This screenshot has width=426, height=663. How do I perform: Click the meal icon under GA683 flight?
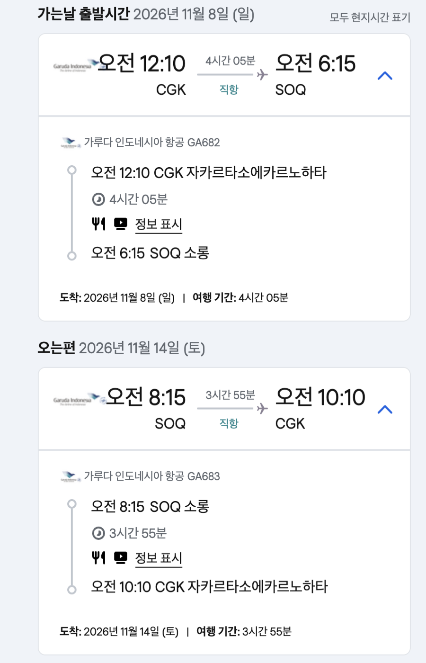point(98,558)
